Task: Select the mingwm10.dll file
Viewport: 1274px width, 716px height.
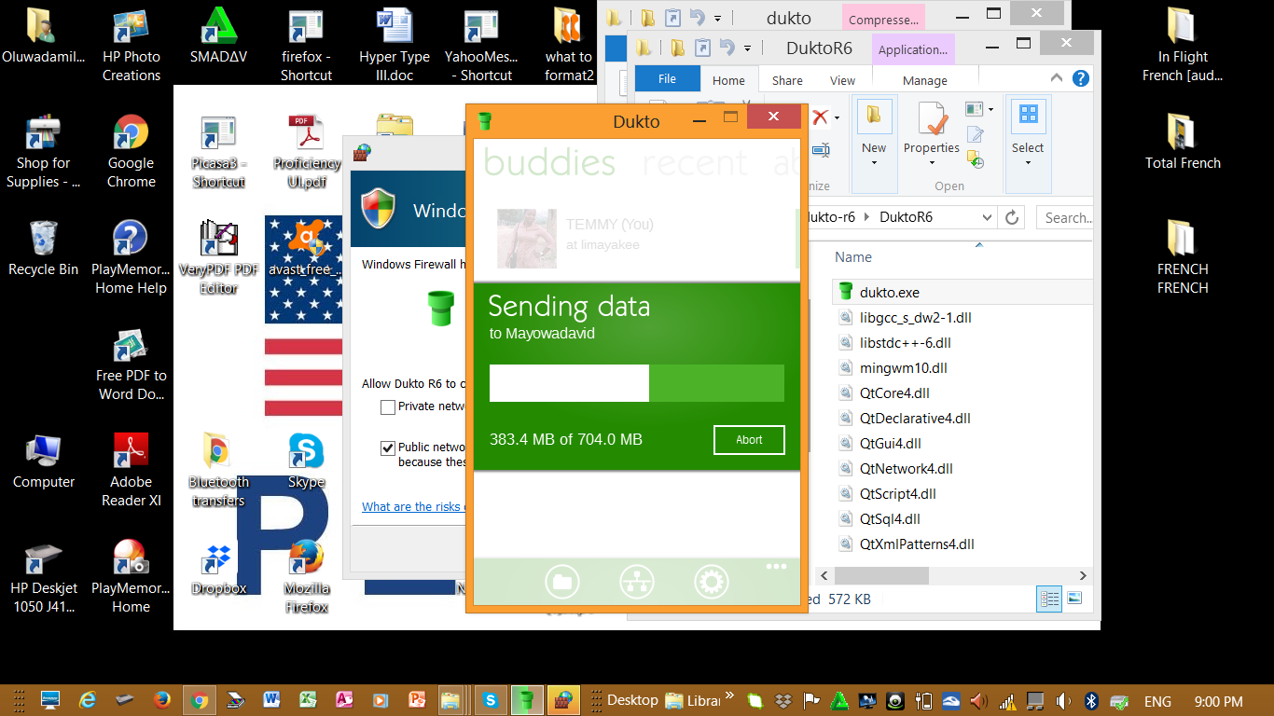Action: (x=903, y=368)
